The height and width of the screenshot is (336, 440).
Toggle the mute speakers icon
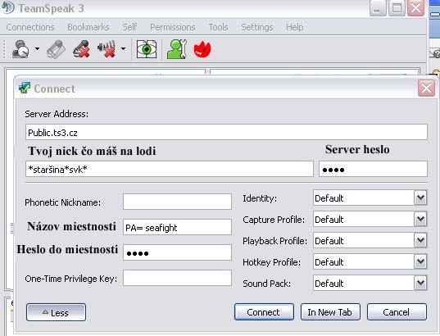[107, 49]
